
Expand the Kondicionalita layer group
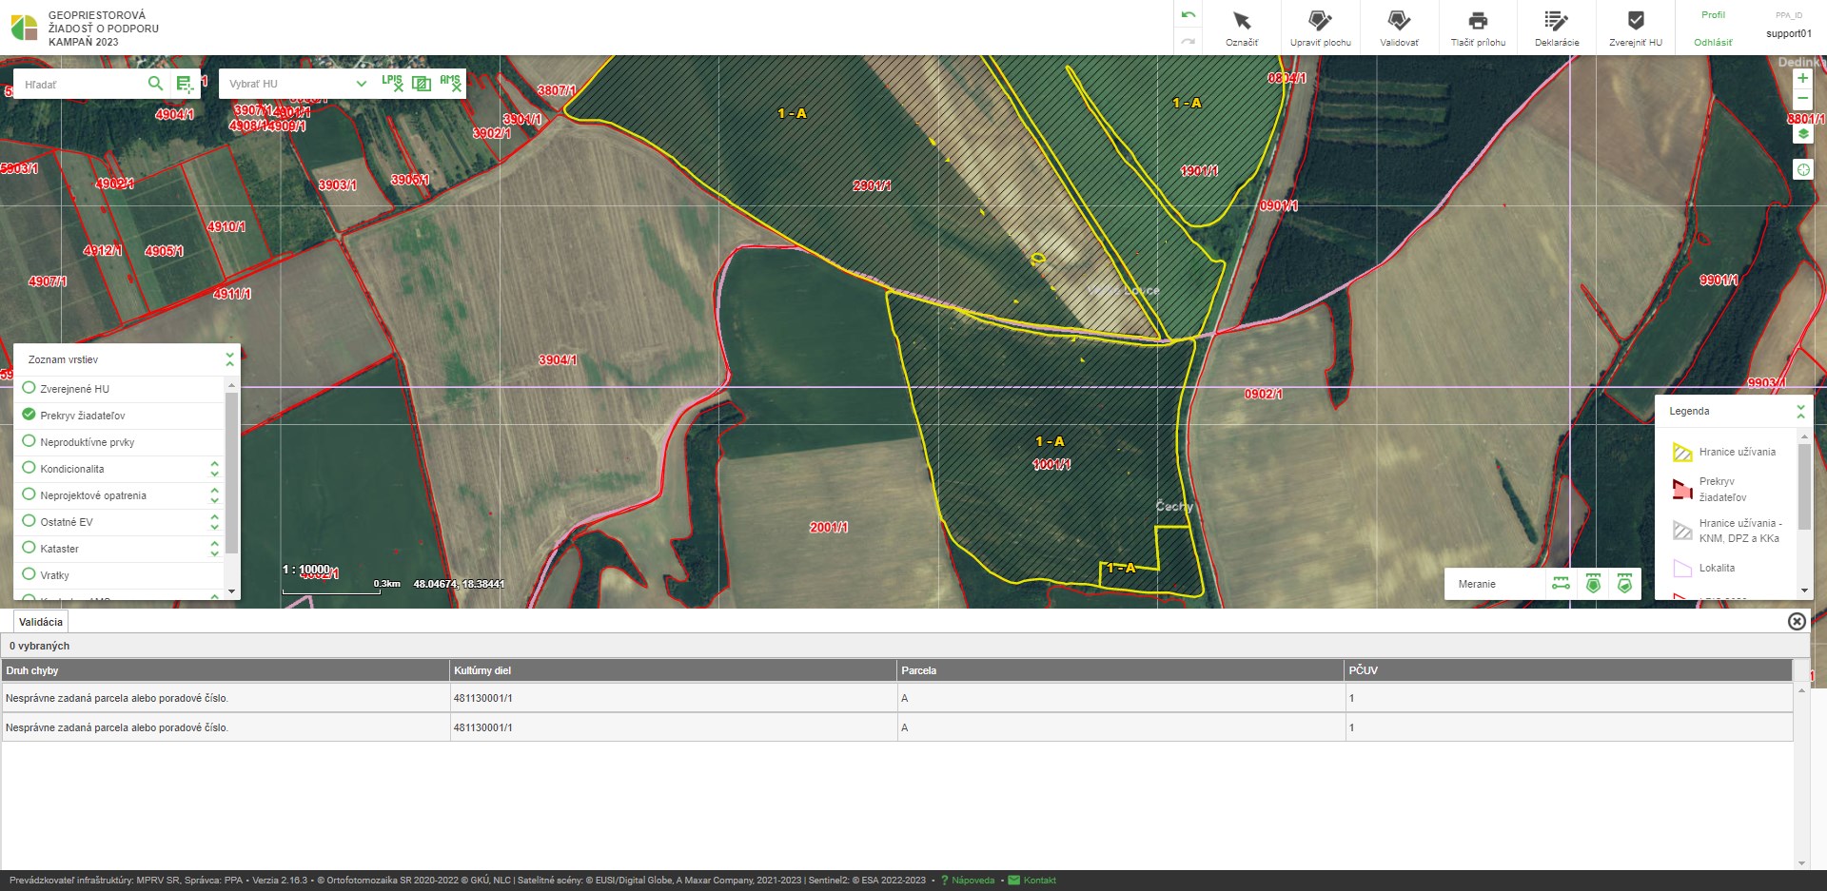point(214,469)
